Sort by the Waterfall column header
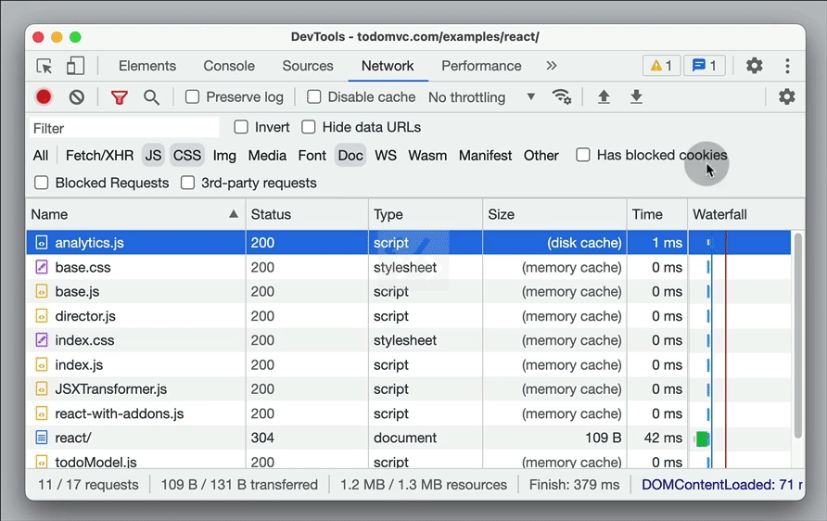This screenshot has height=521, width=827. click(746, 214)
